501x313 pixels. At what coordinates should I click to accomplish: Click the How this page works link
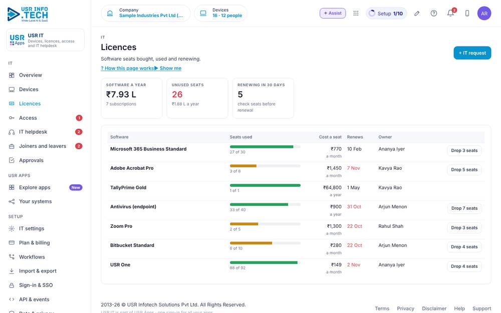pyautogui.click(x=127, y=68)
